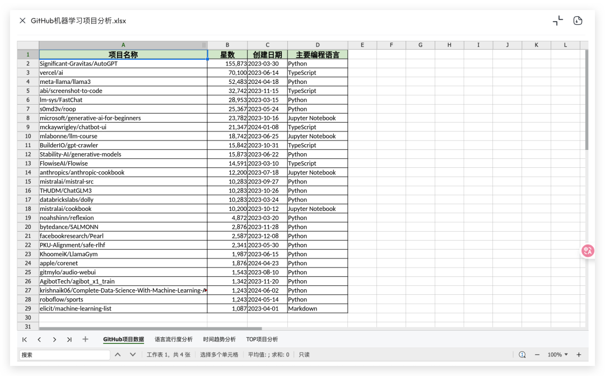This screenshot has height=376, width=605.
Task: Click cell meta-llama/llama3
Action: [123, 82]
